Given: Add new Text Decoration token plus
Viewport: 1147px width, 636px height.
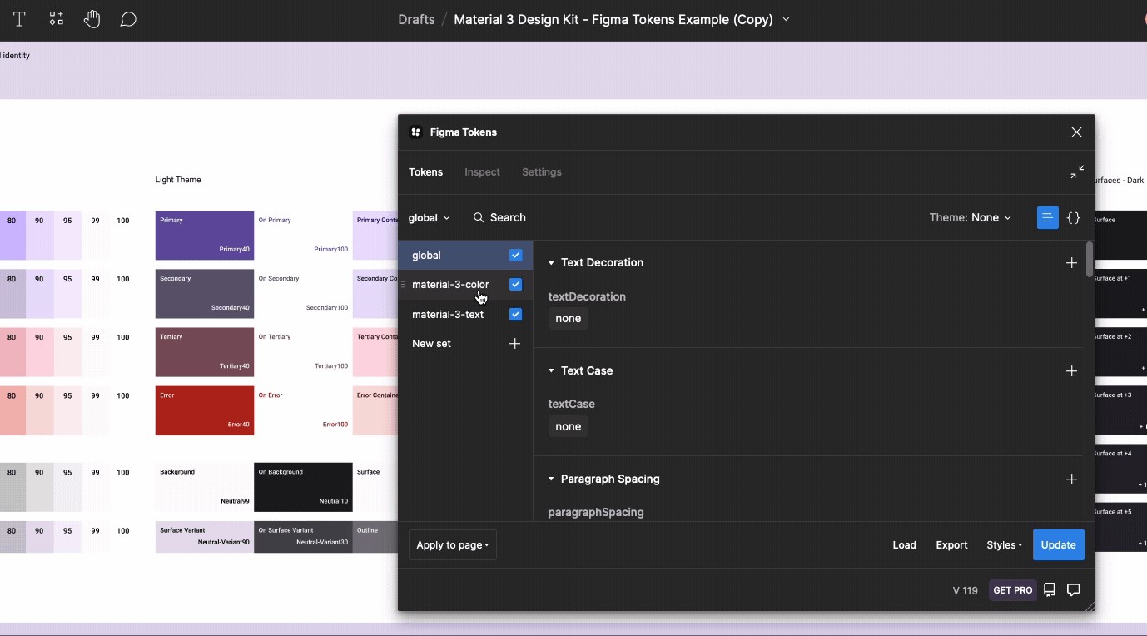Looking at the screenshot, I should 1071,263.
